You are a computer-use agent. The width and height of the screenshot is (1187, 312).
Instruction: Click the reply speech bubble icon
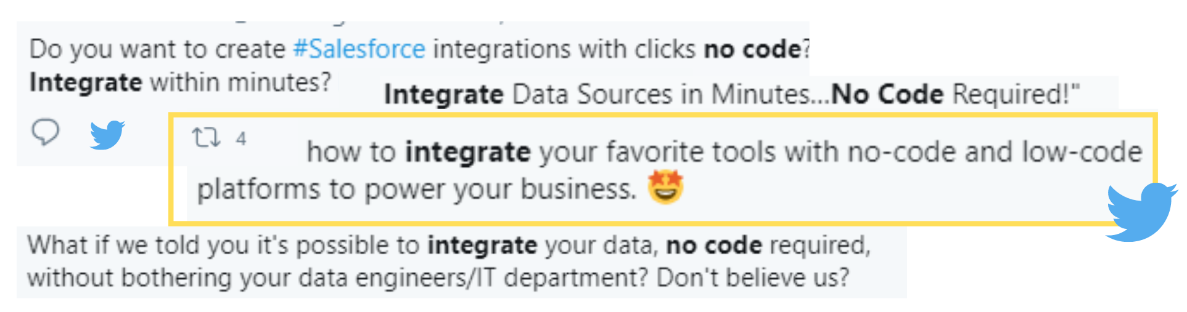pos(45,132)
